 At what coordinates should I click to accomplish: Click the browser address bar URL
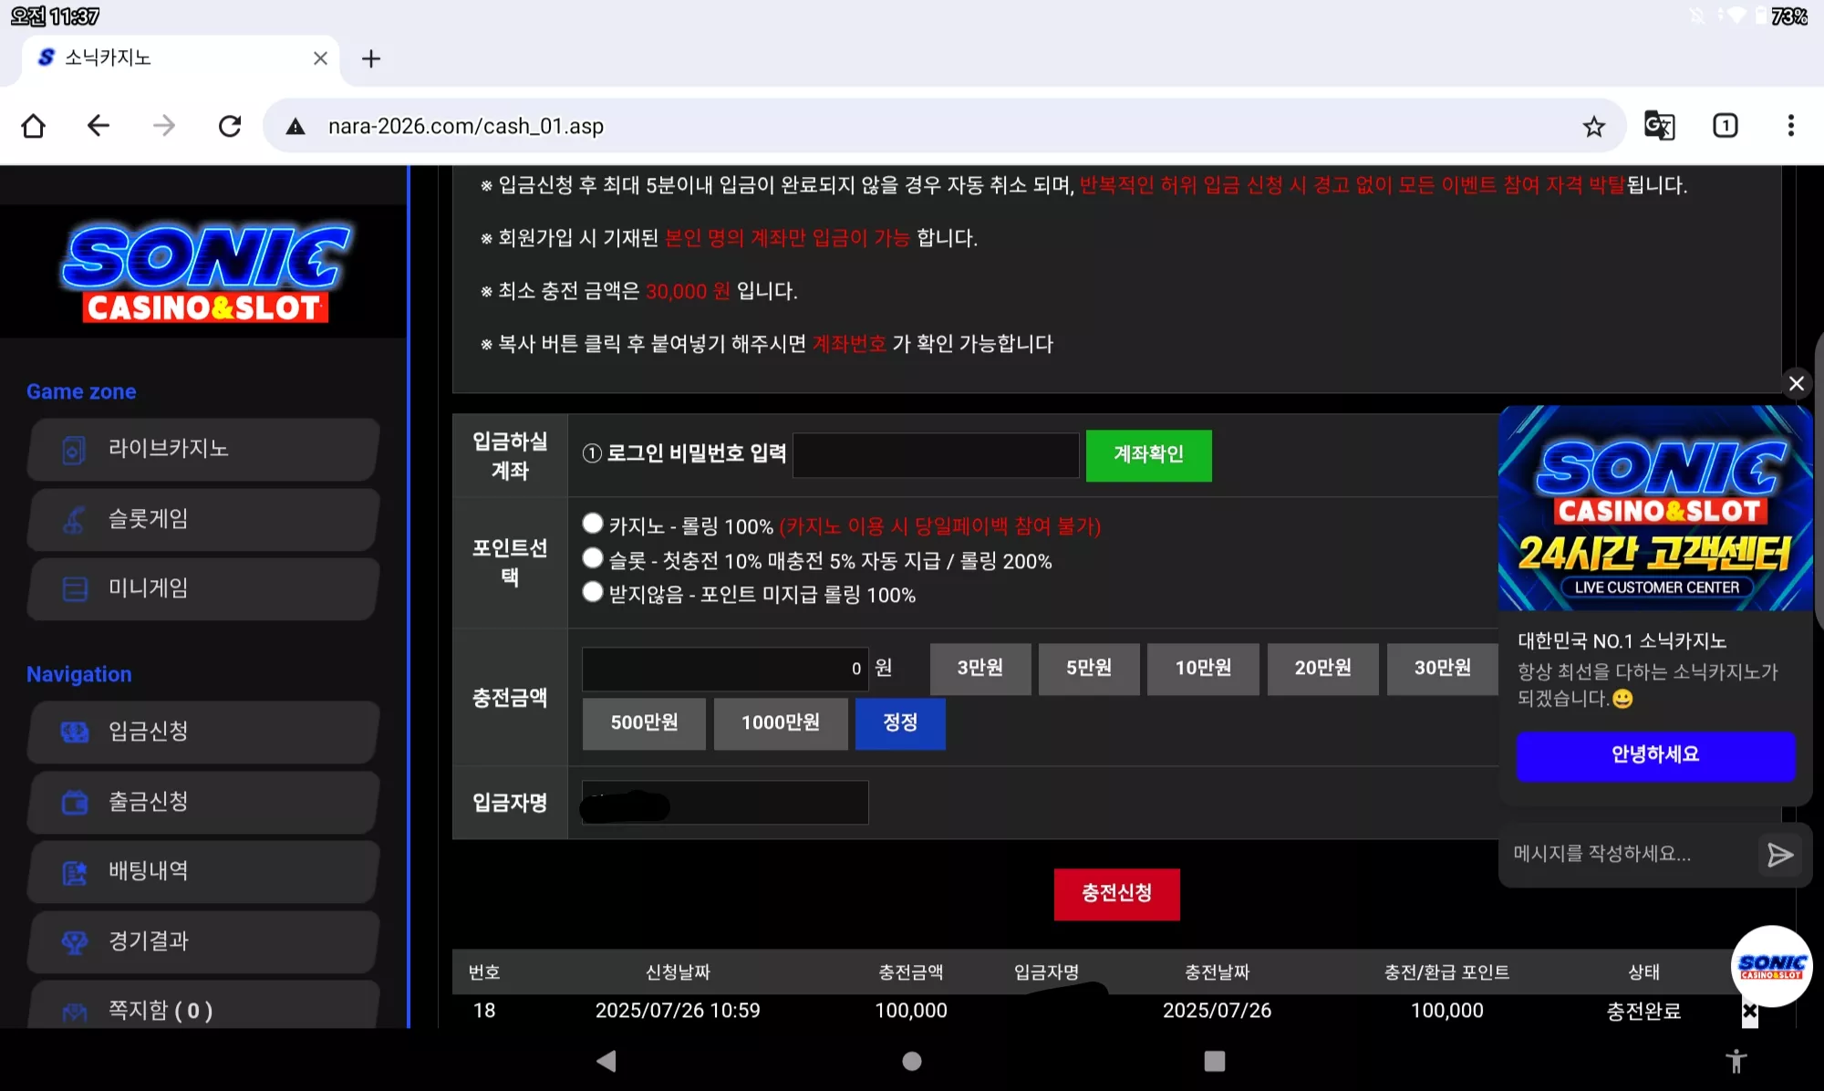coord(465,126)
